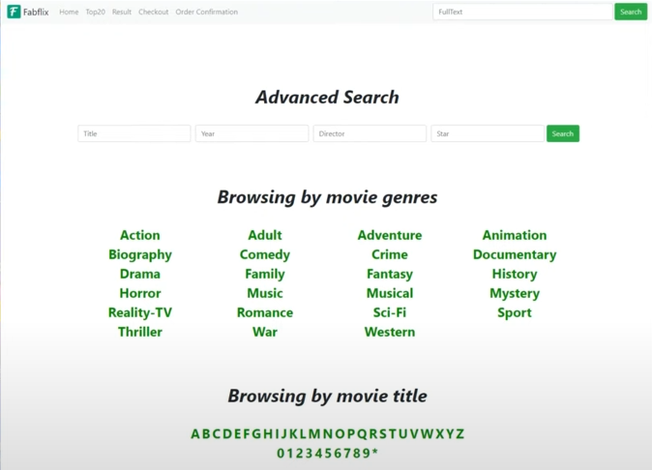Browse titles starting with P
The width and height of the screenshot is (652, 470).
351,434
